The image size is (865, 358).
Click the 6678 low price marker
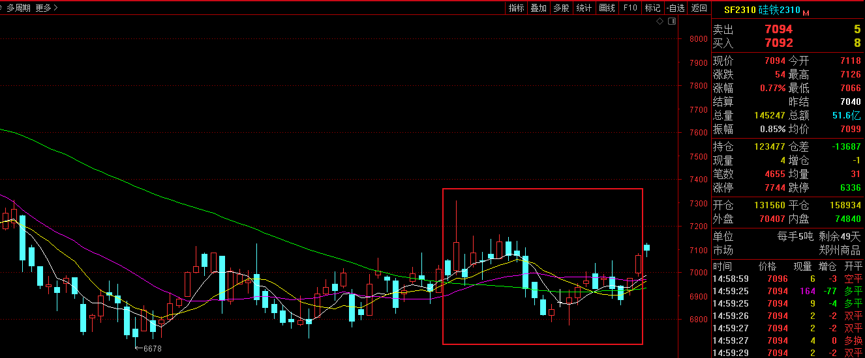point(152,349)
